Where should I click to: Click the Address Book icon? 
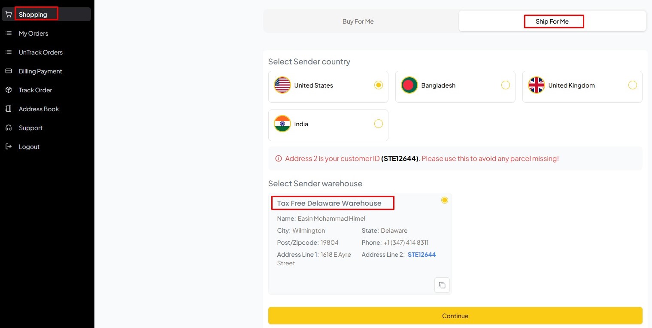(x=9, y=109)
